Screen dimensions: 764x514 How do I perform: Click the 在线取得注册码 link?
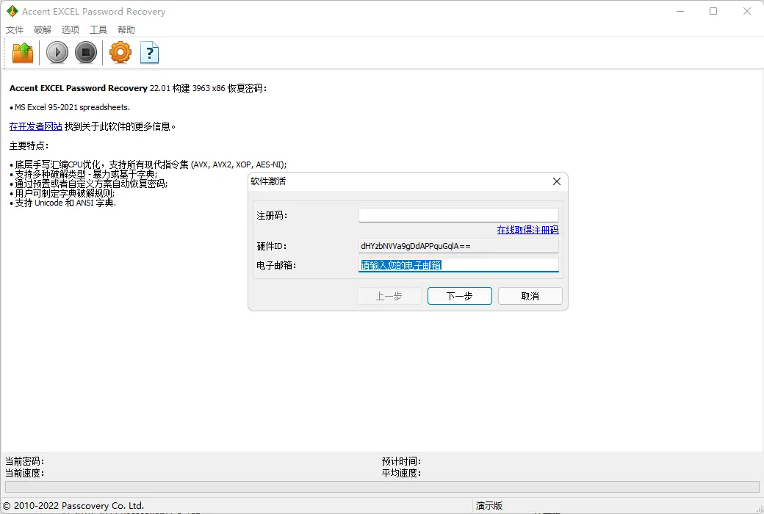pyautogui.click(x=527, y=230)
